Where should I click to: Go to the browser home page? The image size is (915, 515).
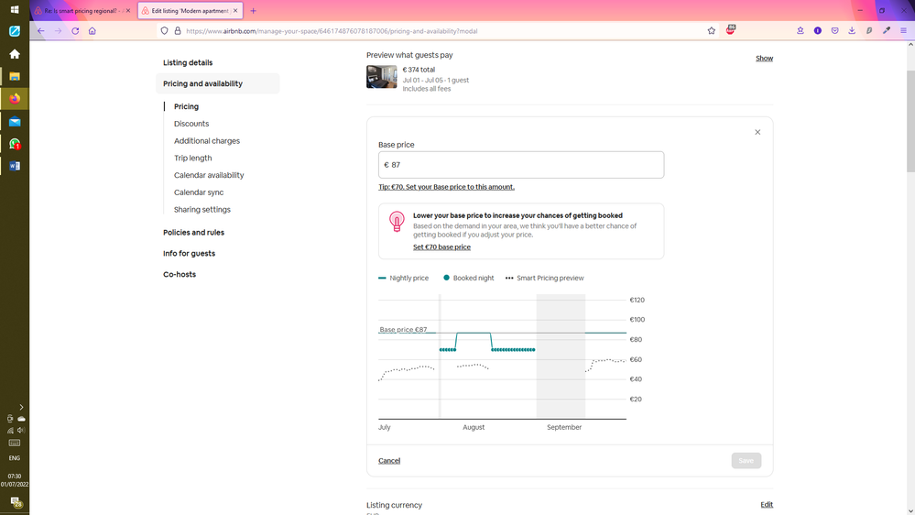93,30
